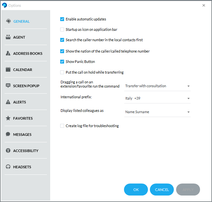This screenshot has width=212, height=202.
Task: Click the headset icon beside General
Action: (8, 21)
